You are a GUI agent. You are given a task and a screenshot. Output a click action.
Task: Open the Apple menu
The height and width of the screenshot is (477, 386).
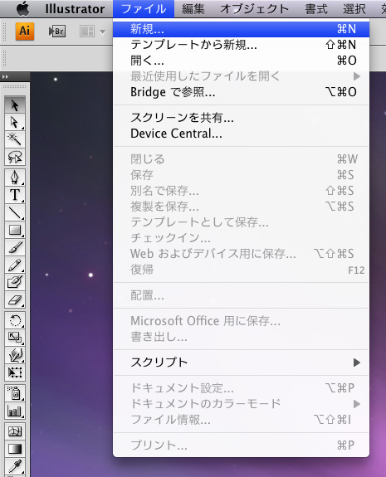(x=23, y=8)
